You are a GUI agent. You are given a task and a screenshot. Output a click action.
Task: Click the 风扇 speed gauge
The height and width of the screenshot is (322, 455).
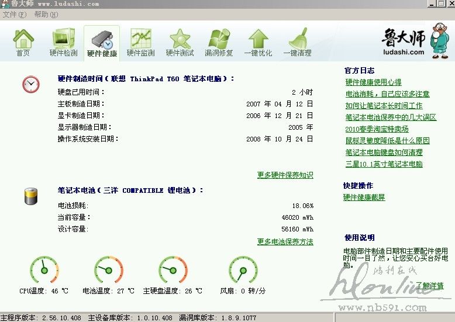(x=243, y=270)
